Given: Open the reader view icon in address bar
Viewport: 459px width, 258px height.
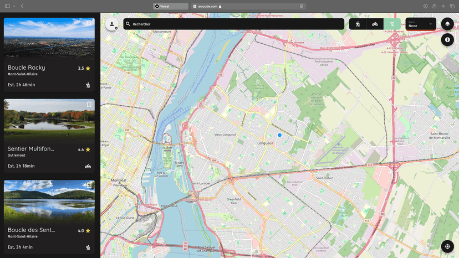Looking at the screenshot, I should 302,6.
